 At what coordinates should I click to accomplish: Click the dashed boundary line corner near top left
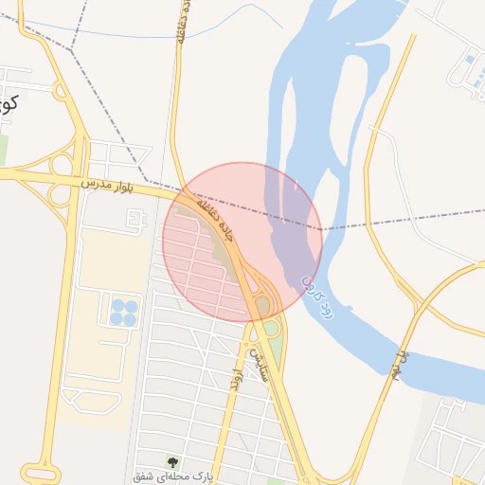click(71, 49)
